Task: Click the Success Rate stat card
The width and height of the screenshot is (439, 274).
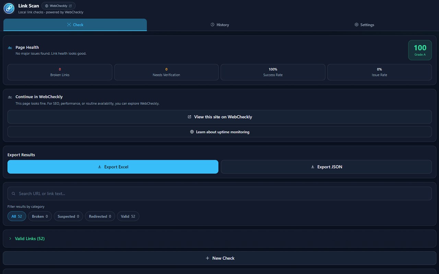Action: 273,72
